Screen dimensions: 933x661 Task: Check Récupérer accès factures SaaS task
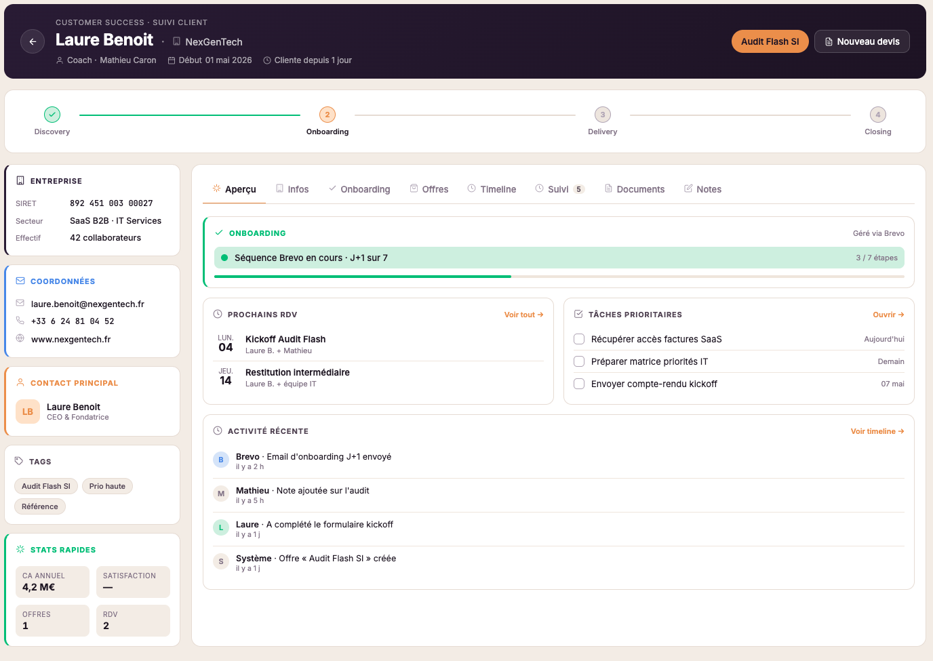point(579,339)
